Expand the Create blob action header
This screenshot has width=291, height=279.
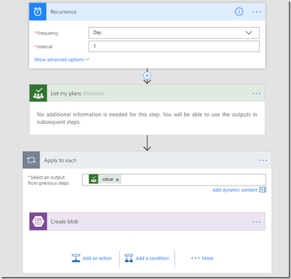[147, 221]
